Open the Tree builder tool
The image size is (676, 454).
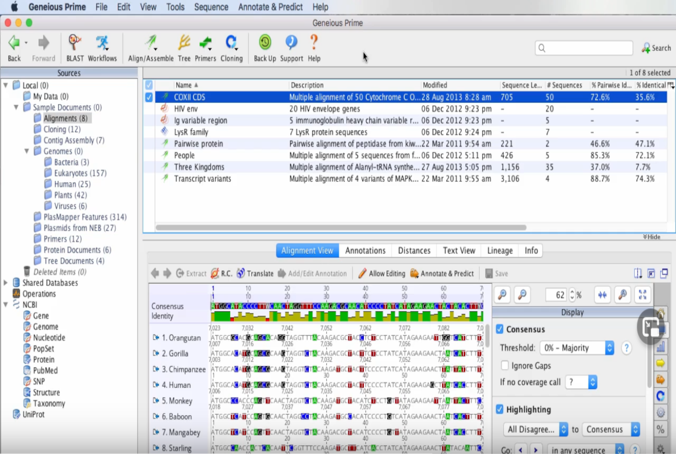pos(184,43)
